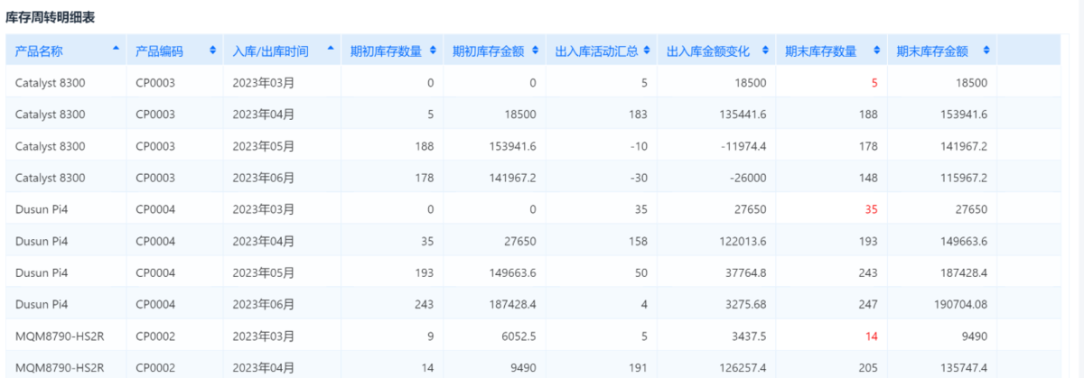Click the 6052.5 beginning amount cell
Viewport: 1084px width, 378px height.
pos(519,336)
